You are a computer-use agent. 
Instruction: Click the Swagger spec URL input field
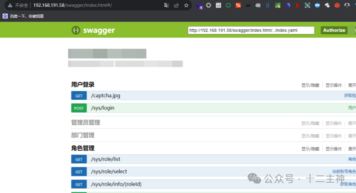pyautogui.click(x=251, y=30)
